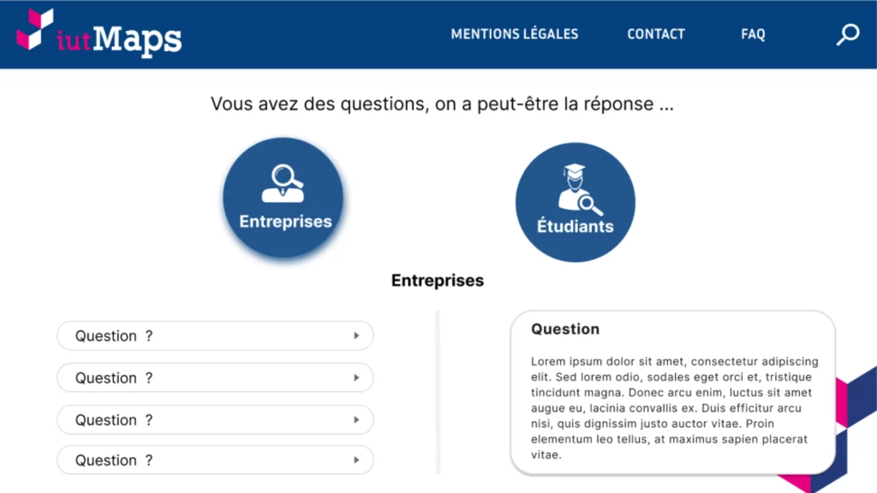
Task: Go to the FAQ menu item
Action: coord(753,34)
